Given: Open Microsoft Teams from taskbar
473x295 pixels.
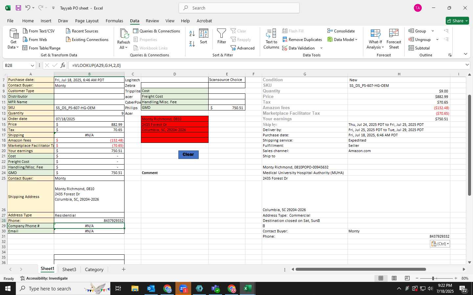Looking at the screenshot, I should pyautogui.click(x=215, y=288).
